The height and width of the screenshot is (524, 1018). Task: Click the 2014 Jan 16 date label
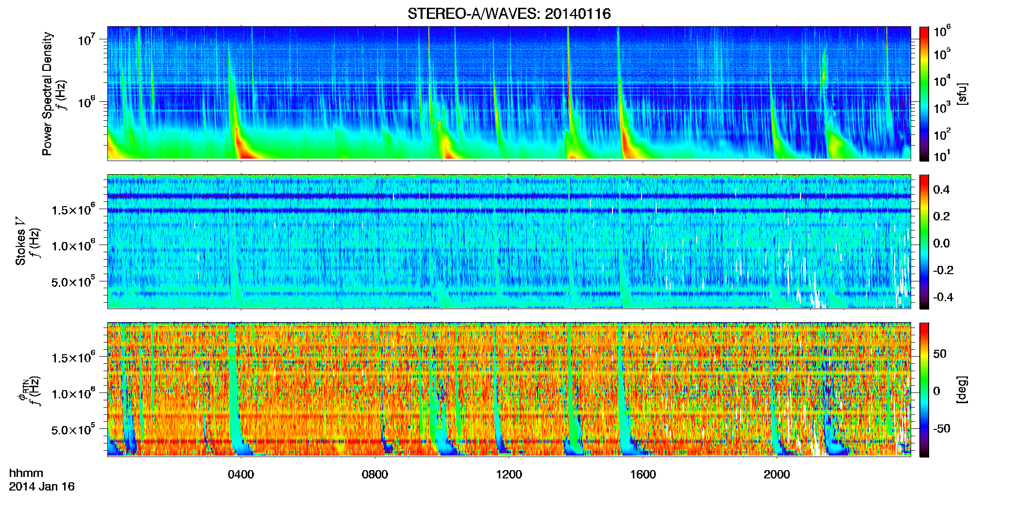42,487
